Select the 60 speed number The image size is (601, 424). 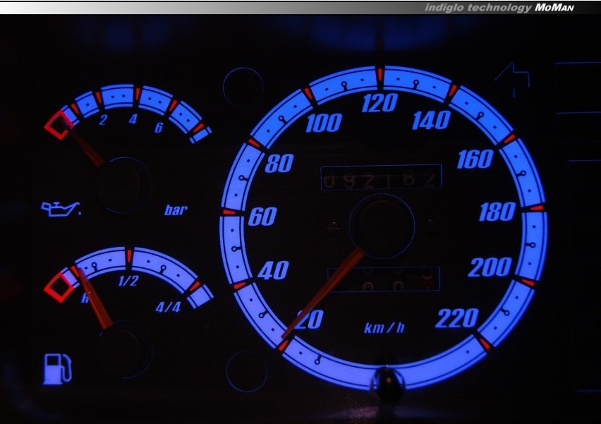[x=262, y=217]
